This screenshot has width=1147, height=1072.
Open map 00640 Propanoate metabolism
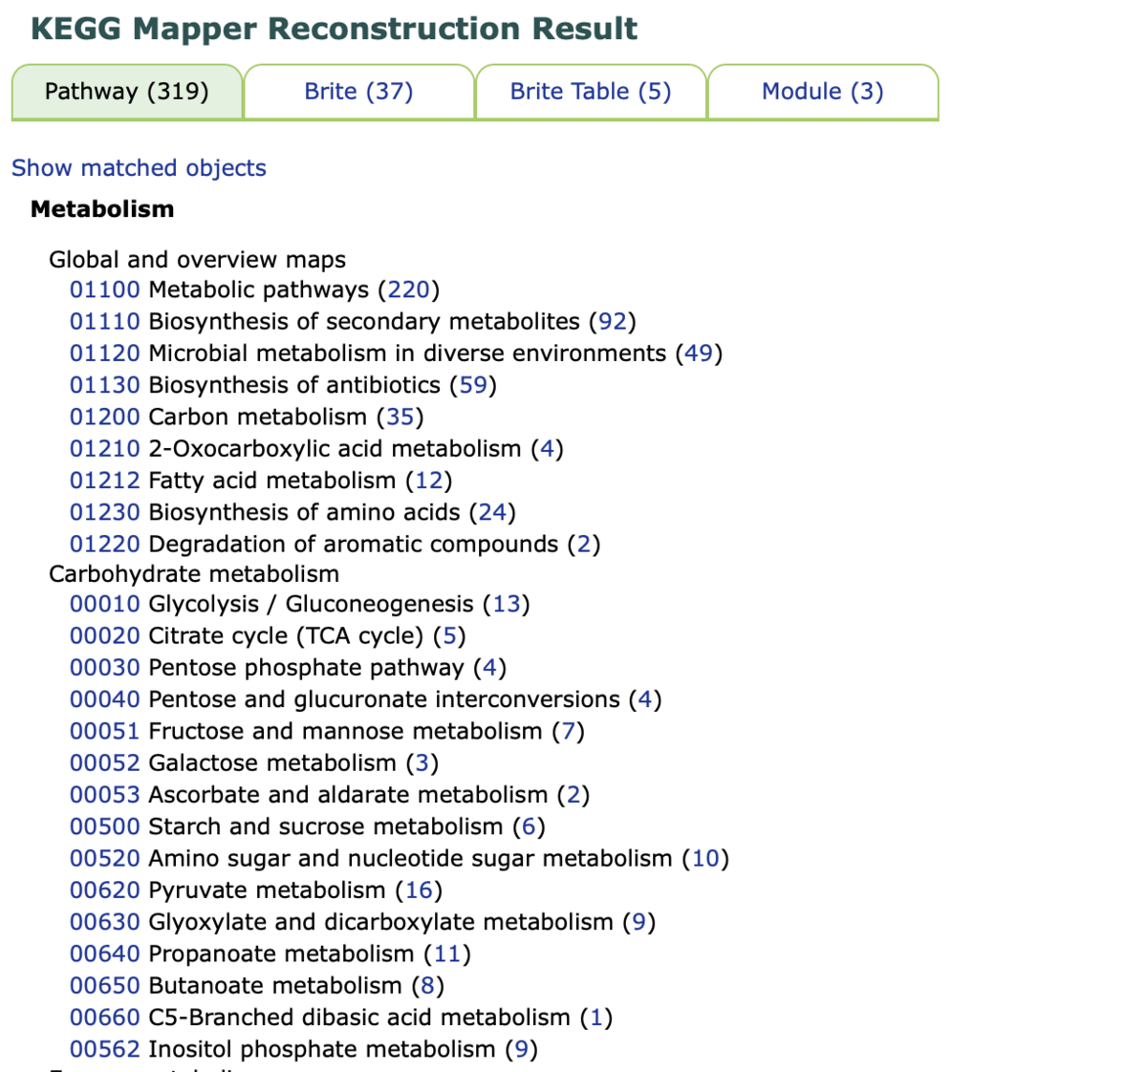coord(105,954)
